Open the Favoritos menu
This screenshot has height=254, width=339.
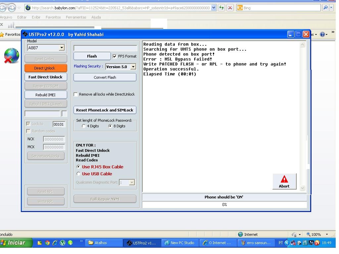click(x=53, y=17)
